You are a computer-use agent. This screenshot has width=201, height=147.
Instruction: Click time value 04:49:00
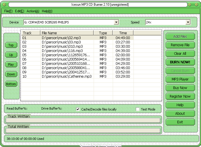[123, 38]
